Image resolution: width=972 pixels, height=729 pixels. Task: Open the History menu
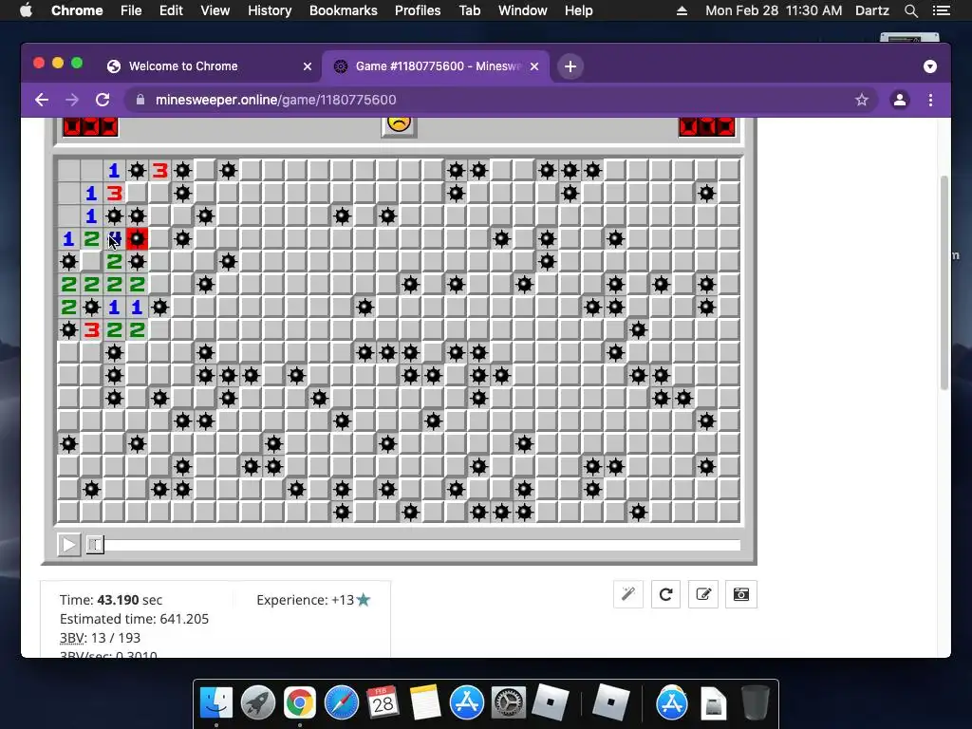(270, 10)
